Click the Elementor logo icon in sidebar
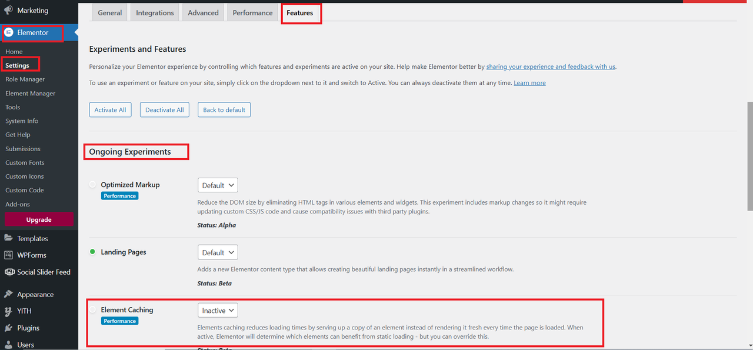753x350 pixels. click(9, 33)
